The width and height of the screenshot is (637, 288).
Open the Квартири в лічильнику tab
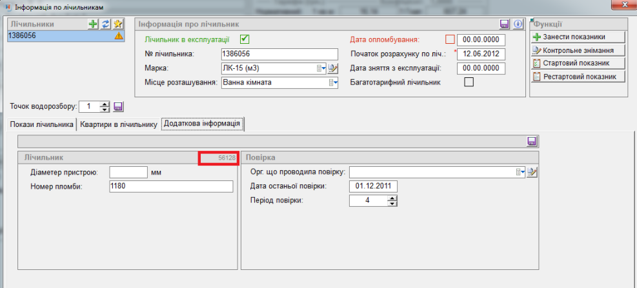pos(119,124)
